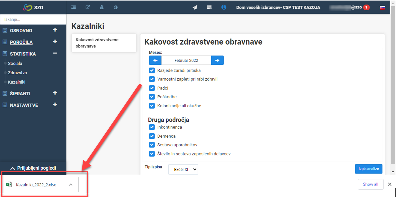
Task: Toggle the Inkontinenca checkbox
Action: tap(152, 127)
